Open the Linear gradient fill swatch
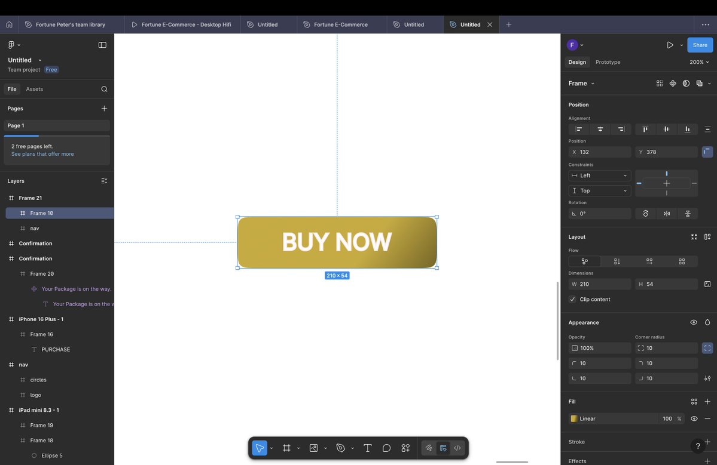 tap(574, 418)
